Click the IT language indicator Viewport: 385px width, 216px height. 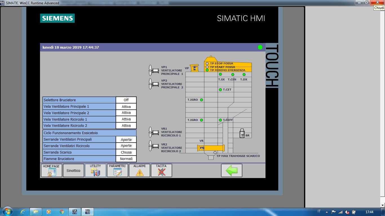[x=319, y=211]
